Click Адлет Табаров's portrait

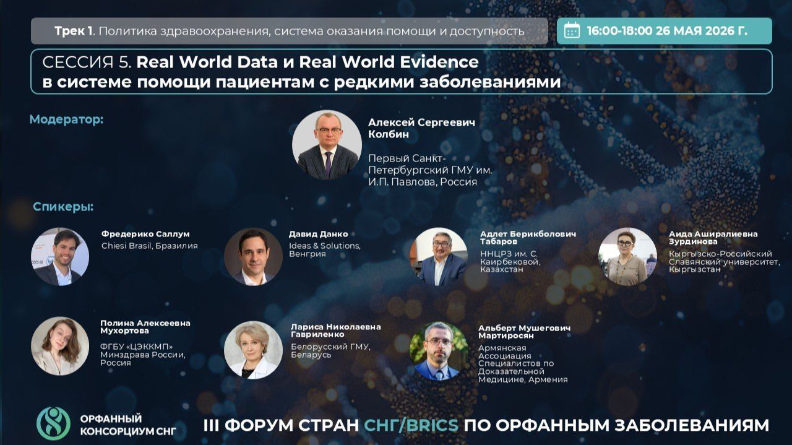[x=439, y=257]
